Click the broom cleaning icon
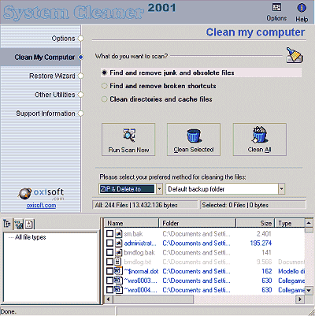This screenshot has width=315, height=316. pos(295,55)
